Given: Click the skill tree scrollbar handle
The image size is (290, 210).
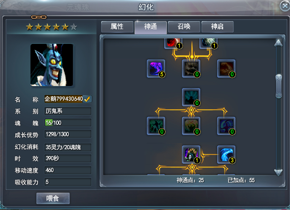Looking at the screenshot, I should 279,86.
